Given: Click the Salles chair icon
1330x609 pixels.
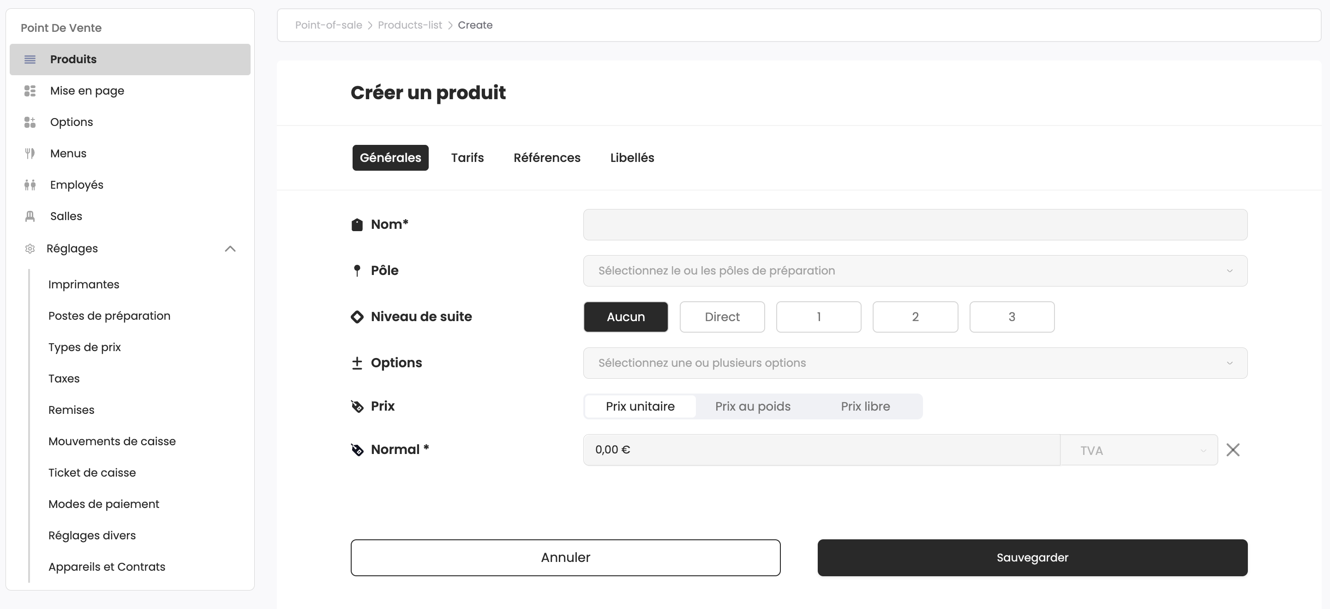Looking at the screenshot, I should 30,216.
